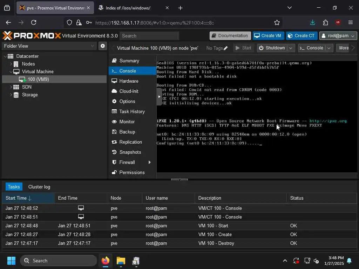Open the Firefox application menu
This screenshot has height=269, width=359.
pyautogui.click(x=351, y=22)
